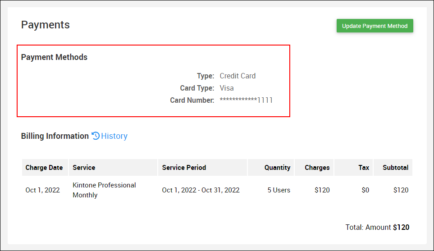Click the clock icon beside History
Image resolution: width=434 pixels, height=251 pixels.
pos(96,136)
